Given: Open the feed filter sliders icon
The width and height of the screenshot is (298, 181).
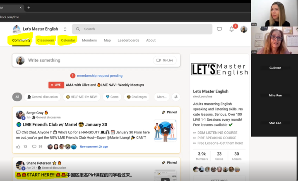Looking at the screenshot, I should click(x=176, y=97).
